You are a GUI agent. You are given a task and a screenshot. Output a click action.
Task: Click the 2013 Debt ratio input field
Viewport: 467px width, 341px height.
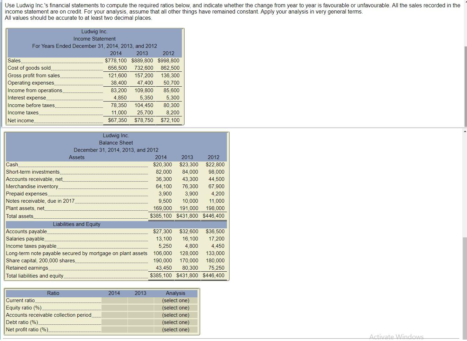click(x=141, y=322)
